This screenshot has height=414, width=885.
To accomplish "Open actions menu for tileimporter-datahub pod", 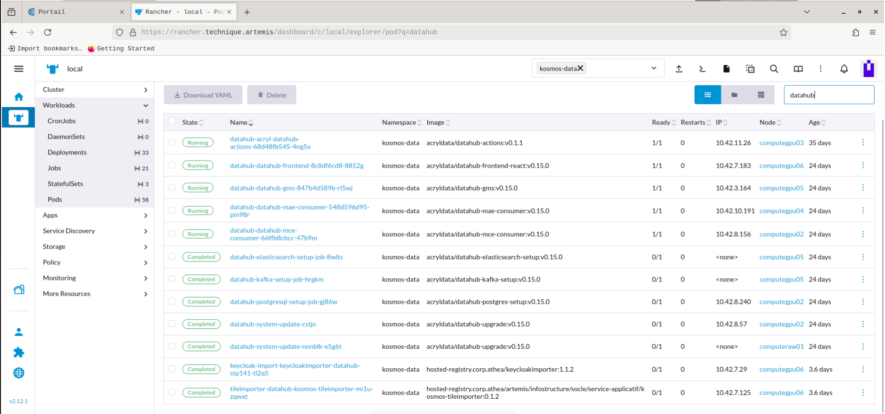I will point(863,393).
